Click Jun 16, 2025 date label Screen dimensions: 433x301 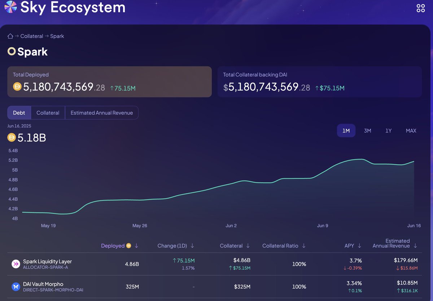pos(19,126)
